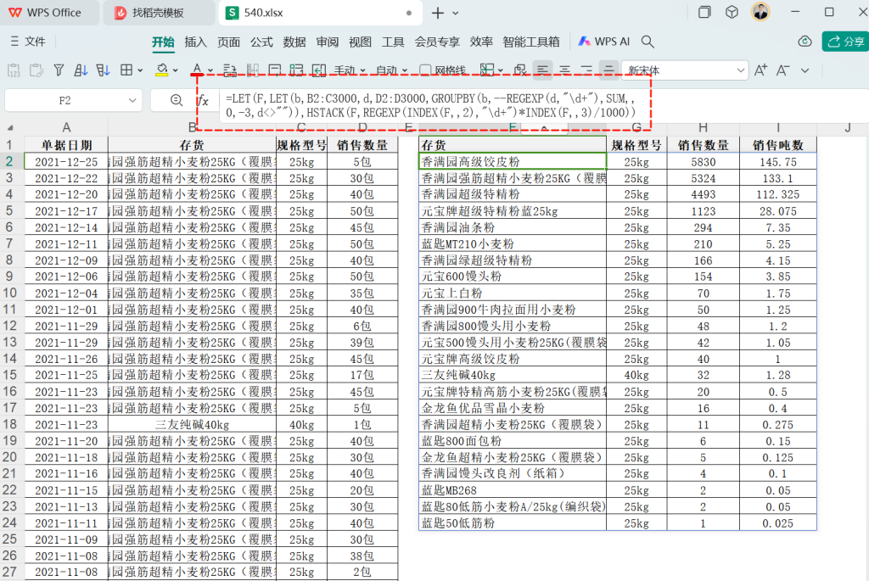Click the 分享 share button
869x581 pixels.
pos(845,42)
